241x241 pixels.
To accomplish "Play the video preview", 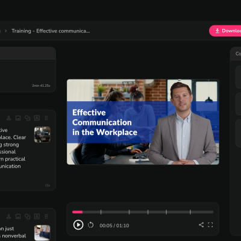I will [x=78, y=225].
